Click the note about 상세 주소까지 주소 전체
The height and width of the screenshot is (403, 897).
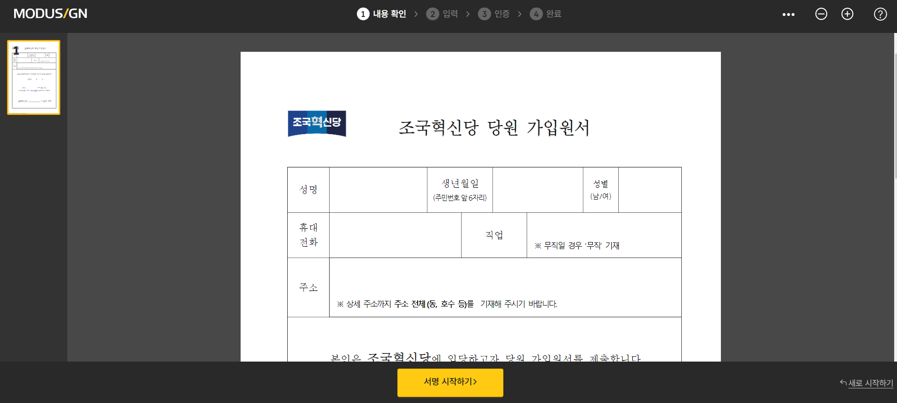pos(447,304)
